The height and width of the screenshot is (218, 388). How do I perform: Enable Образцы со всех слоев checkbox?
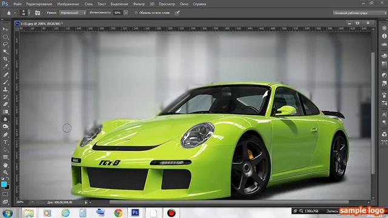pos(136,13)
